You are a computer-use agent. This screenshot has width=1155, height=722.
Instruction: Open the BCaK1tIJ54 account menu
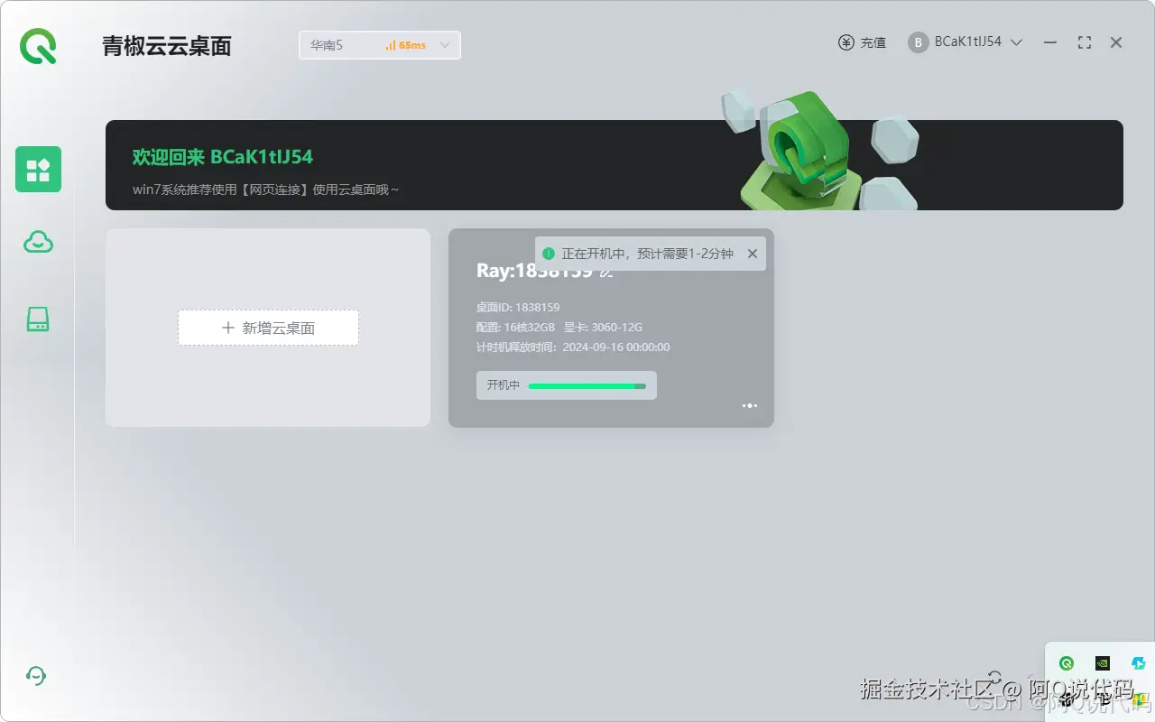point(966,42)
